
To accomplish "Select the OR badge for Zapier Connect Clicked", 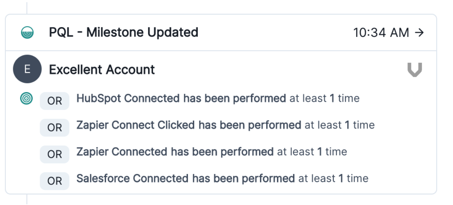I will click(x=55, y=127).
